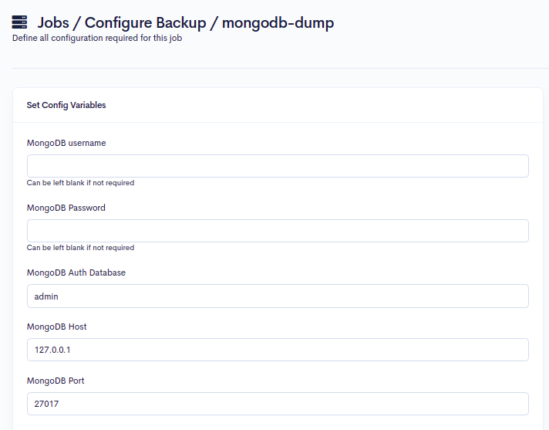Click the horizontal divider below the page subtitle
Screen dimensions: 549x430
pos(278,69)
